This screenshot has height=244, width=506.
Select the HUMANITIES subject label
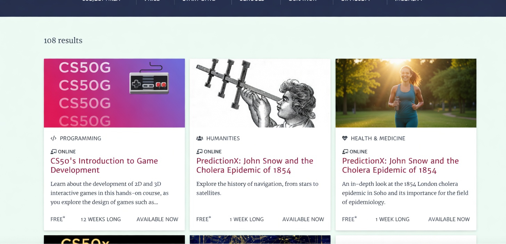pos(223,138)
